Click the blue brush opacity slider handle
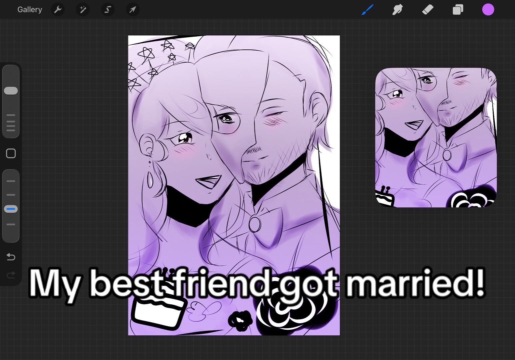The height and width of the screenshot is (360, 515). [x=11, y=209]
